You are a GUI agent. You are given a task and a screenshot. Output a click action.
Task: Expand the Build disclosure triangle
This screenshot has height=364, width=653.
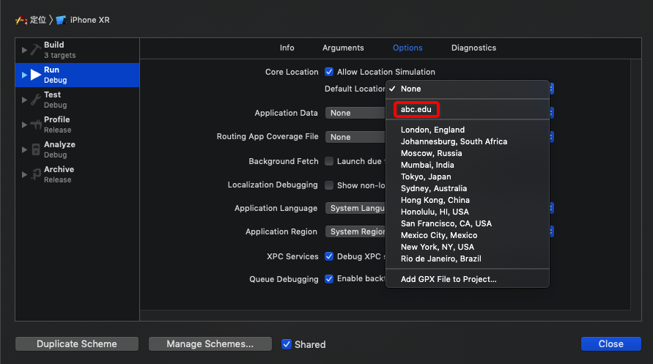(24, 50)
